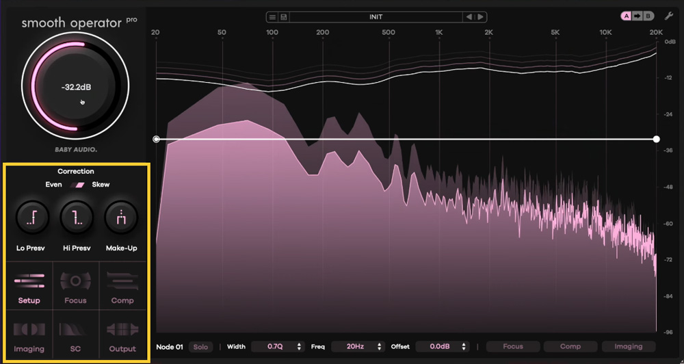This screenshot has height=364, width=684.
Task: Click the Width stepper arrows
Action: coord(300,347)
